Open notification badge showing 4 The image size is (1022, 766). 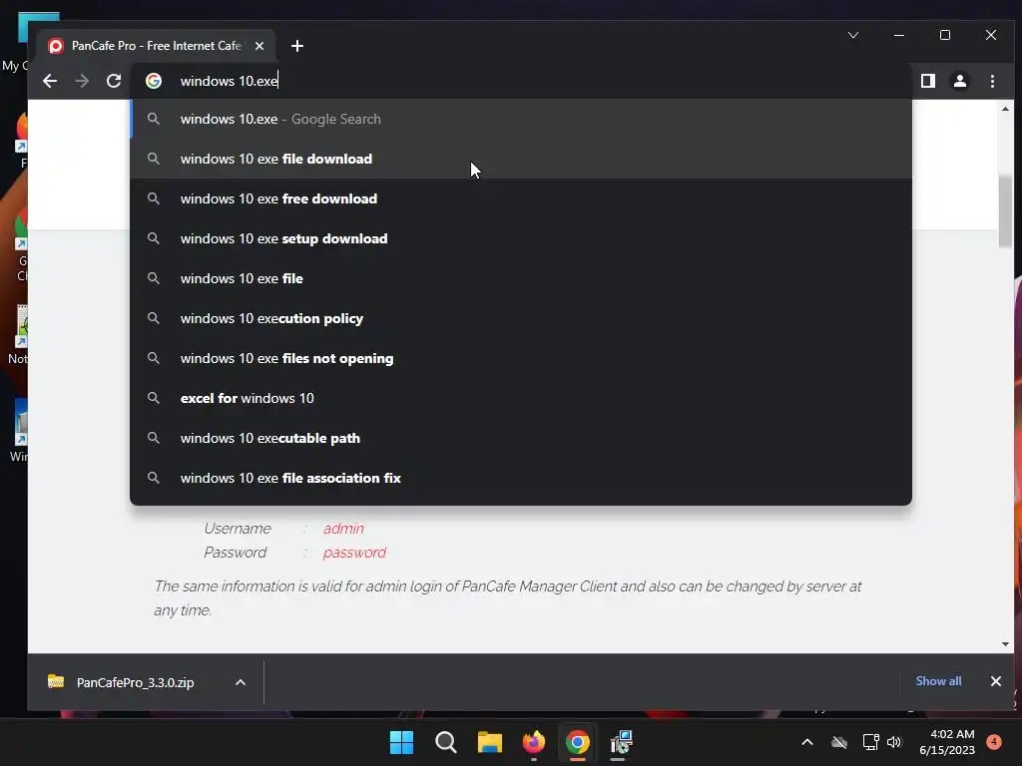pyautogui.click(x=994, y=742)
